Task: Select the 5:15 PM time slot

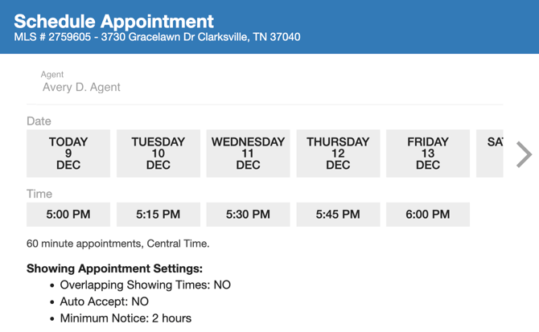Action: 158,215
